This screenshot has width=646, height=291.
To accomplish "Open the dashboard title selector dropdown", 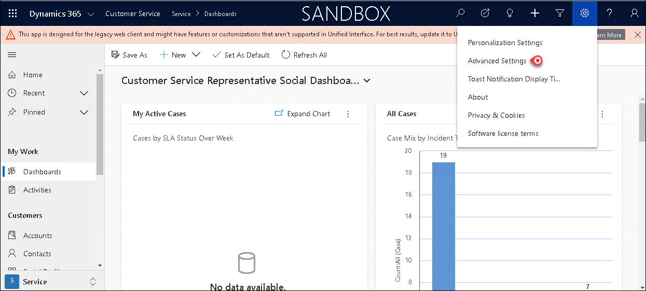I will tap(367, 81).
